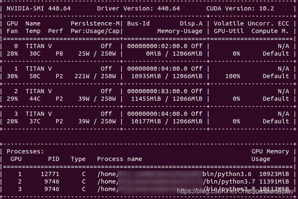Click the '37C' temperature of GPU 3
This screenshot has width=298, height=199.
[x=35, y=122]
